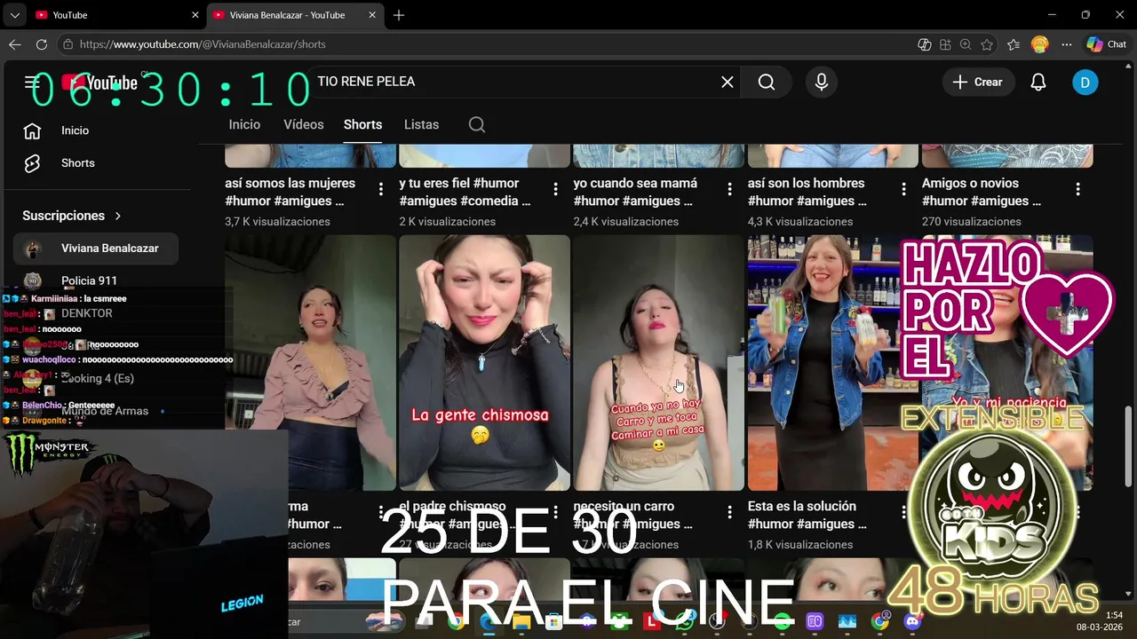Switch to the Vídeos tab
Screen dimensions: 1137x639
[x=304, y=124]
